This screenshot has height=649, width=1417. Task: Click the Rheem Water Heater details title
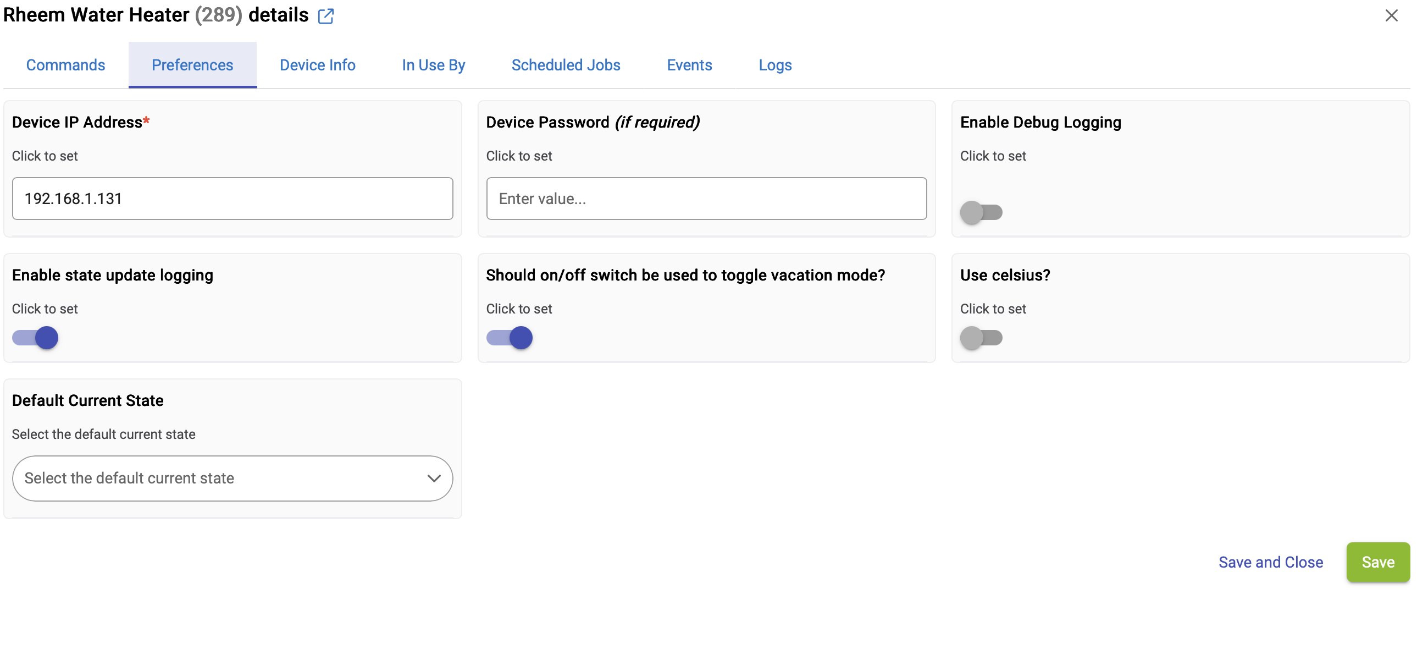(x=156, y=15)
